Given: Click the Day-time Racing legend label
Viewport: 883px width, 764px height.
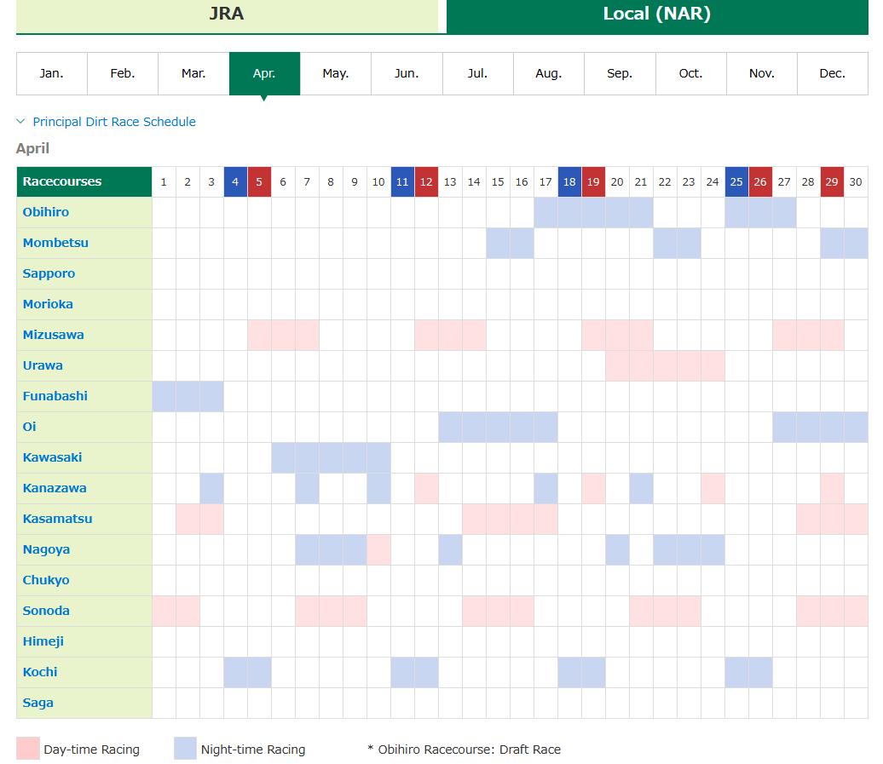Looking at the screenshot, I should [x=92, y=750].
